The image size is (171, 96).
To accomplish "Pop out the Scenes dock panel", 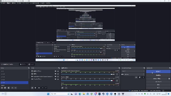I will coord(29,68).
